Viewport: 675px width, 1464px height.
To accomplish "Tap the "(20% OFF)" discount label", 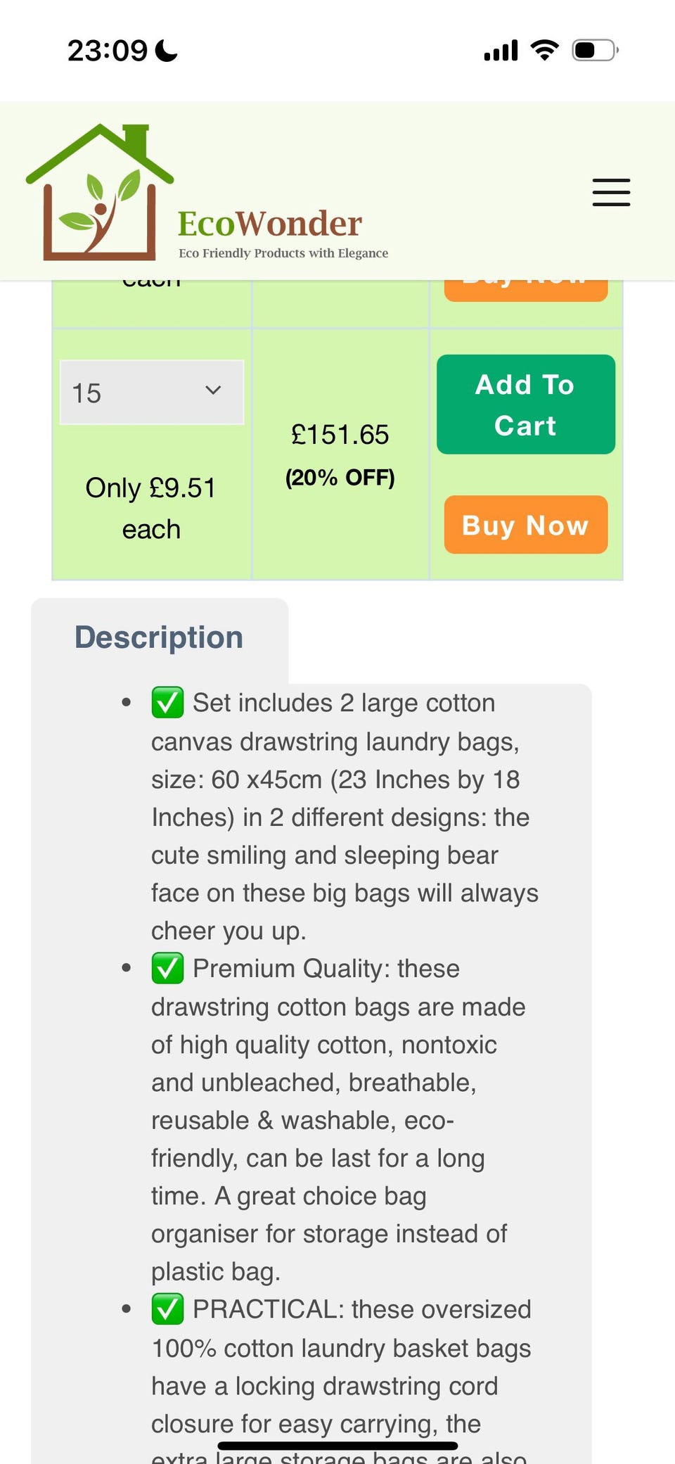I will tap(340, 478).
